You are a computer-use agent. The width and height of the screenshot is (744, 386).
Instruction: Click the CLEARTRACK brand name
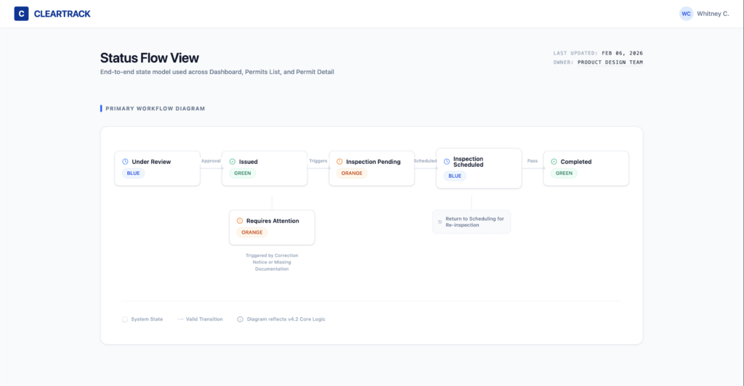point(62,14)
